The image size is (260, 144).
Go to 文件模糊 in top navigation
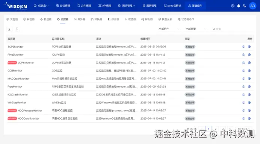click(x=84, y=6)
